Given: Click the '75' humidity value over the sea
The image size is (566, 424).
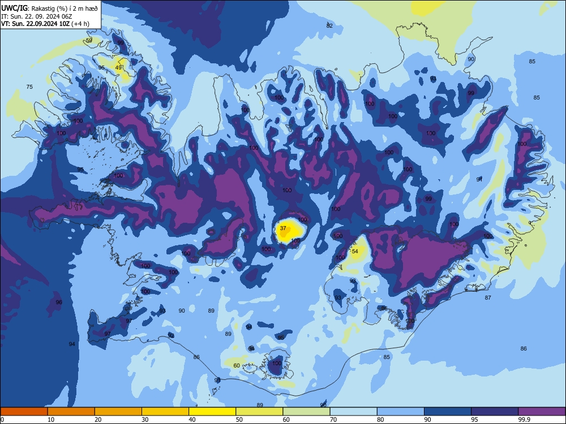Looking at the screenshot, I should [x=29, y=86].
